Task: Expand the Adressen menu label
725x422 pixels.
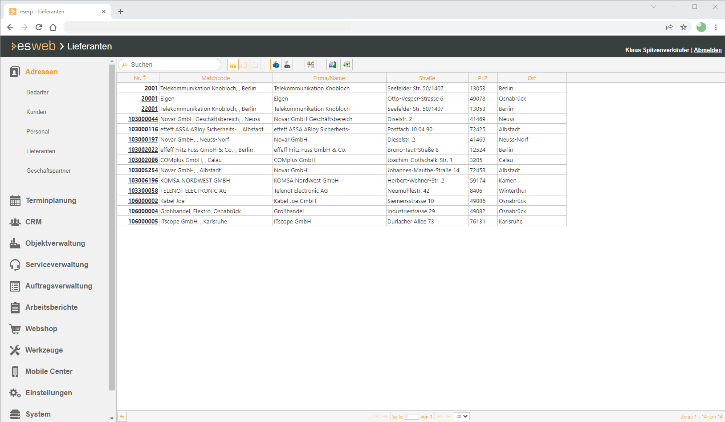Action: pos(41,72)
